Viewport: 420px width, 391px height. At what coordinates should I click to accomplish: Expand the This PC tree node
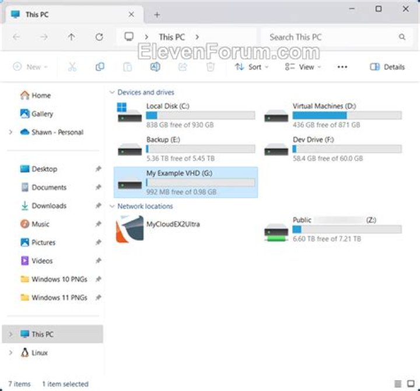pyautogui.click(x=10, y=334)
